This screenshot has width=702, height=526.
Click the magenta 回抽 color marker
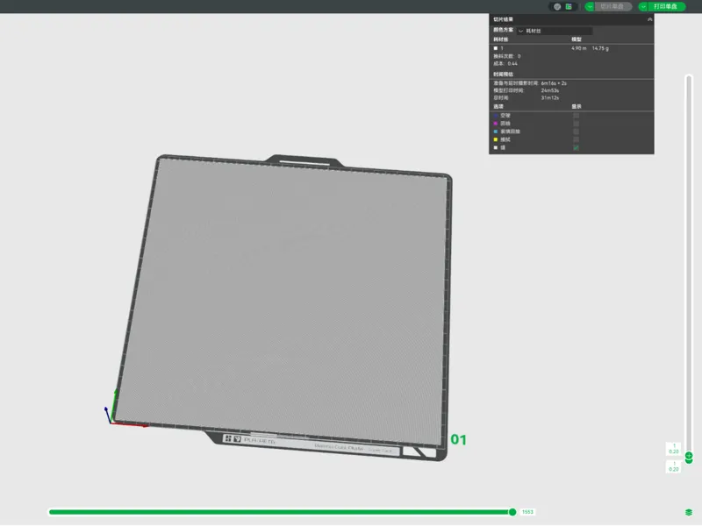[x=496, y=124]
